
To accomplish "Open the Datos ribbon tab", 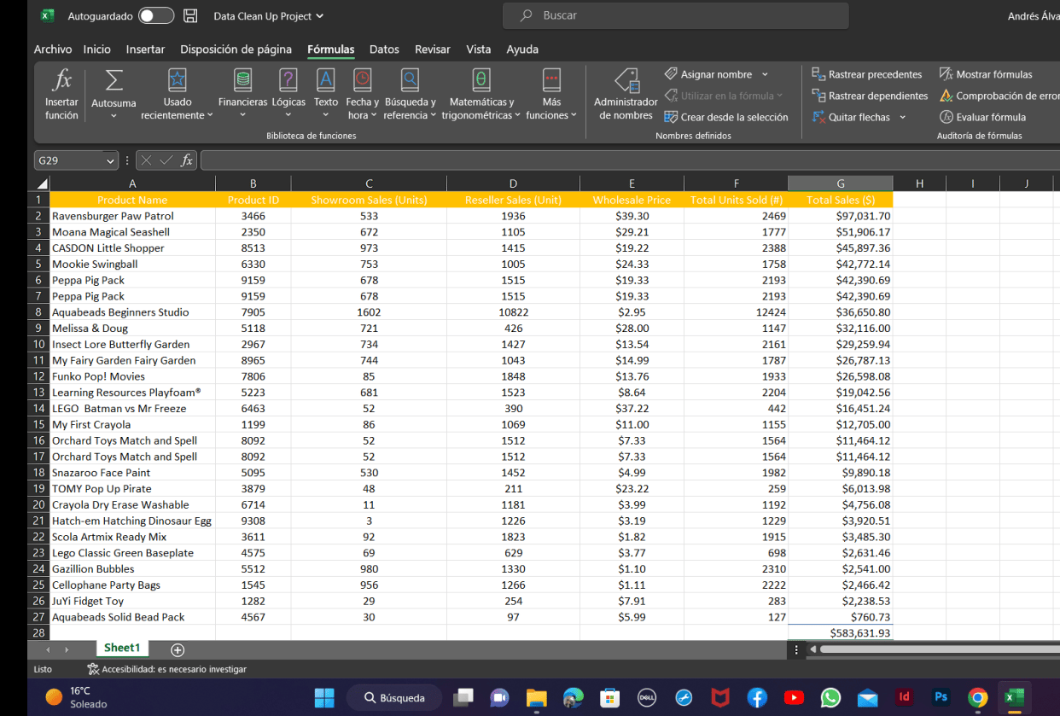I will [384, 49].
